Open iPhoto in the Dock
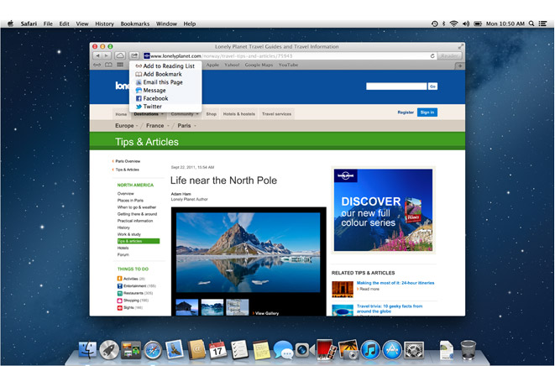The height and width of the screenshot is (366, 555). (348, 350)
